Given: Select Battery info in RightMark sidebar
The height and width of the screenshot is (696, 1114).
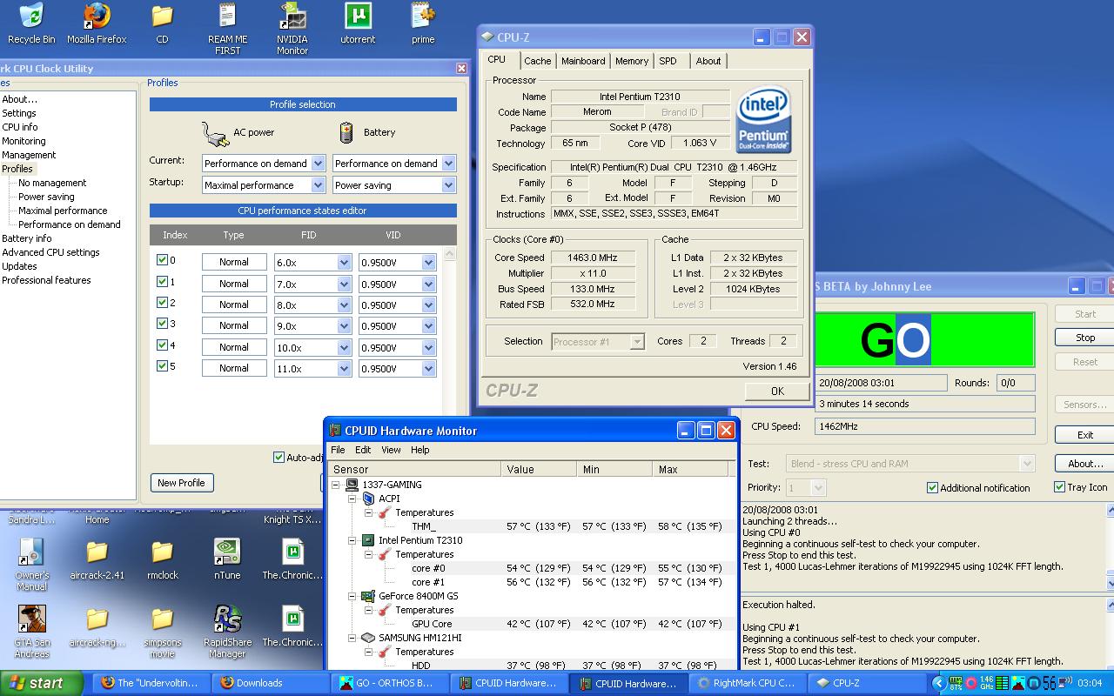Looking at the screenshot, I should click(x=26, y=238).
